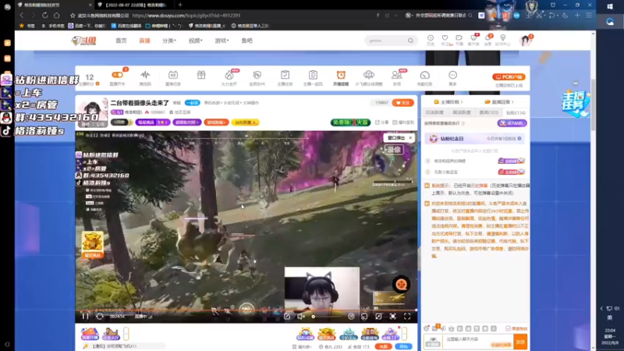Open the 首页 home menu item
Screen dimensions: 624x351
[121, 41]
